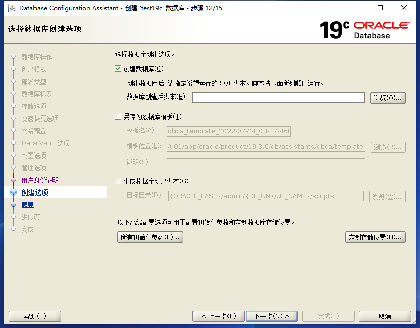This screenshot has width=420, height=328.
Task: Click the 浏览(O)... button for the post-creation script
Action: click(x=388, y=98)
